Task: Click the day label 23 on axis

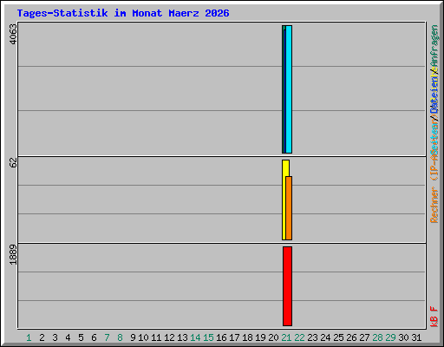Action: pos(312,337)
